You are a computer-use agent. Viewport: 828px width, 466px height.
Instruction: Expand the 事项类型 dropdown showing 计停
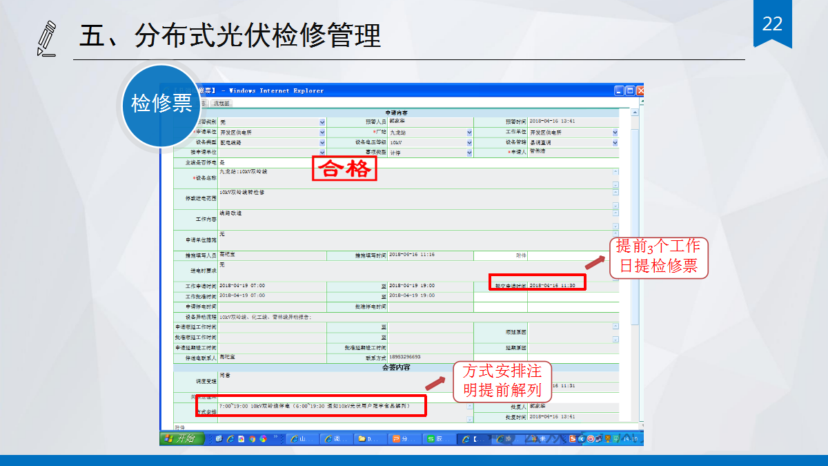pos(467,153)
